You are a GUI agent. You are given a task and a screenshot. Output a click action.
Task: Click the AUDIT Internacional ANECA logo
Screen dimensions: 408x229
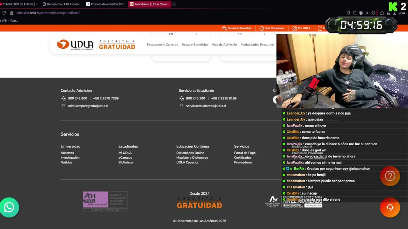pyautogui.click(x=105, y=202)
